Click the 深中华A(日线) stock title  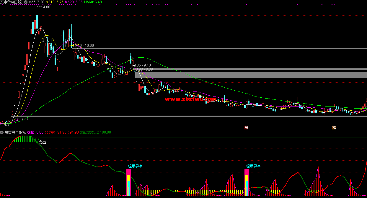point(11,2)
